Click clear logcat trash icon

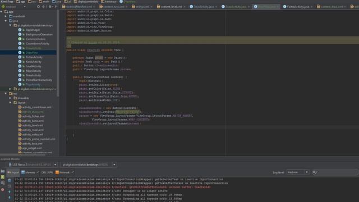coord(10,181)
